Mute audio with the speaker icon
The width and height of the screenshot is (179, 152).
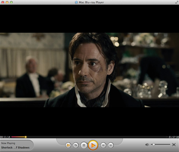(147, 145)
